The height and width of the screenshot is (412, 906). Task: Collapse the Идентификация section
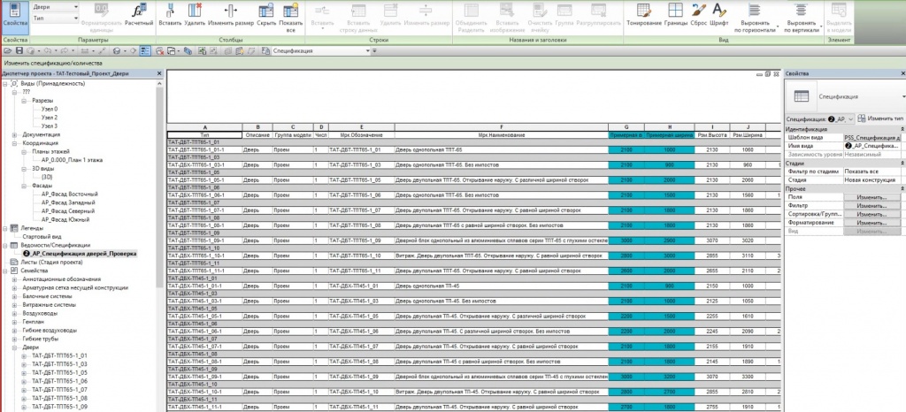pyautogui.click(x=902, y=129)
